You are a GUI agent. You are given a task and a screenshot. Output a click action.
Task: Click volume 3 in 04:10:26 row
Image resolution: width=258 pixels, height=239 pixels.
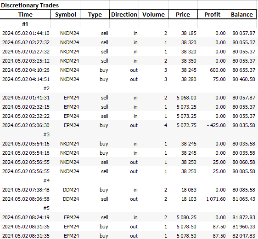(166, 70)
